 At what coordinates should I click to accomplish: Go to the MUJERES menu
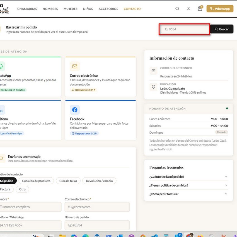coord(71,9)
